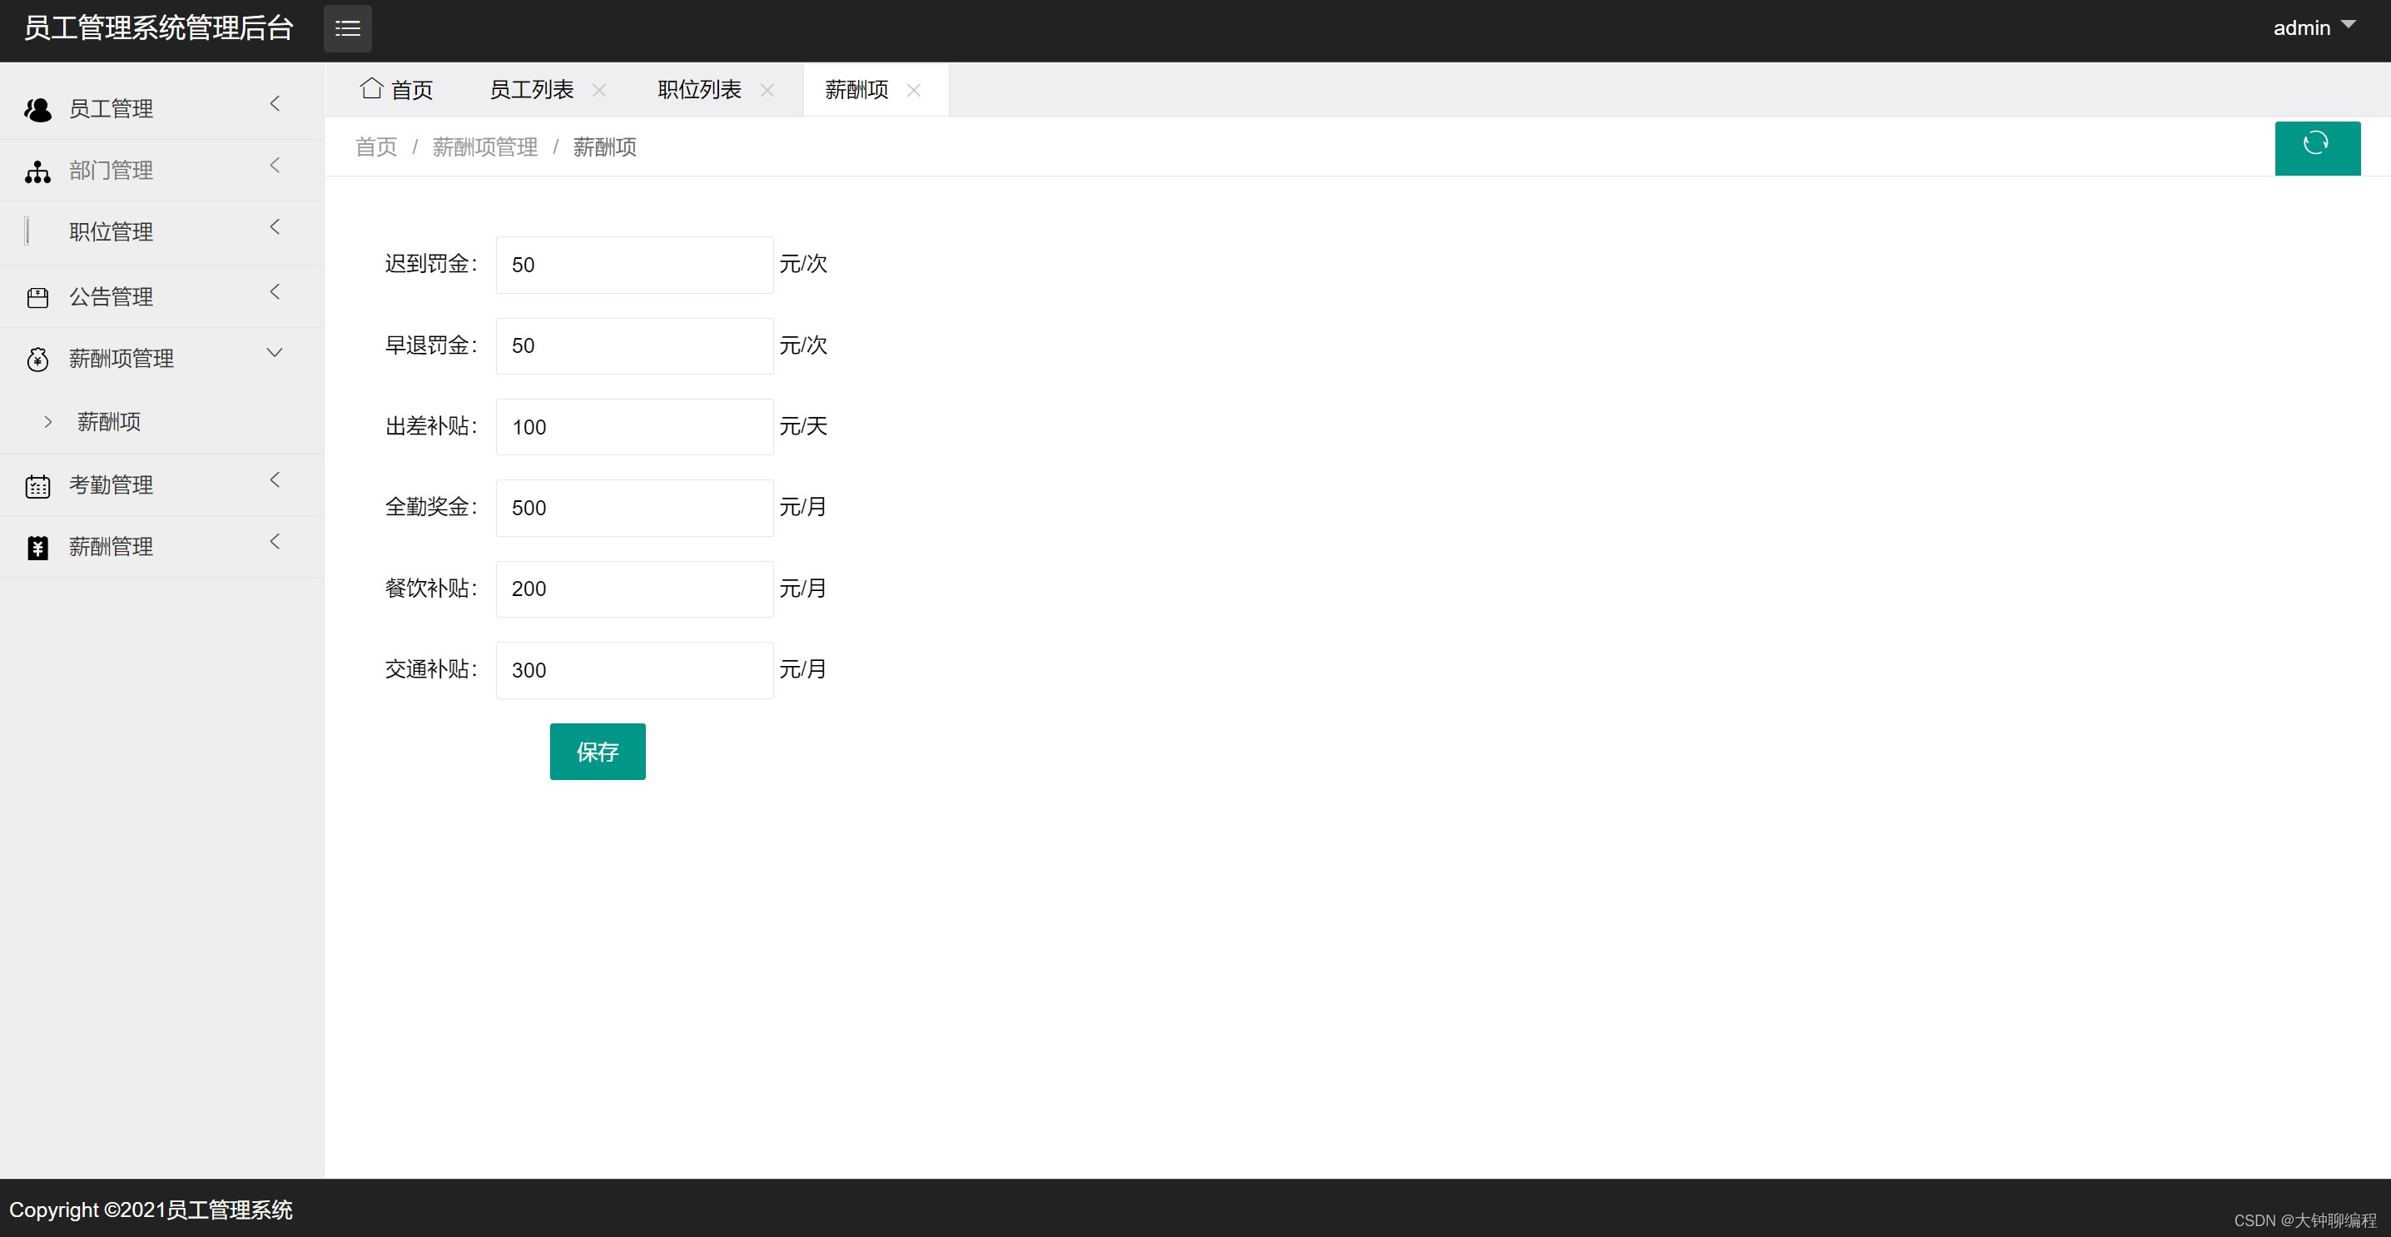Viewport: 2391px width, 1237px height.
Task: Switch to the 员工列表 tab
Action: click(x=531, y=90)
